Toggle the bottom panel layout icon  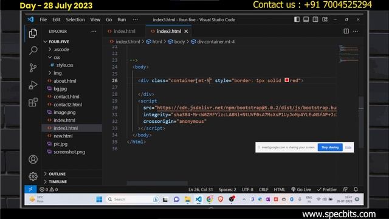click(306, 19)
